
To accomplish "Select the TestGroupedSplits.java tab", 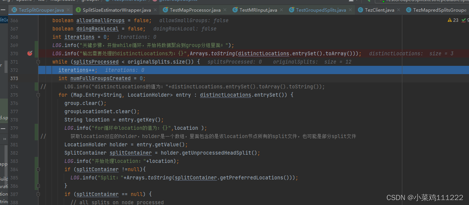I will (321, 10).
